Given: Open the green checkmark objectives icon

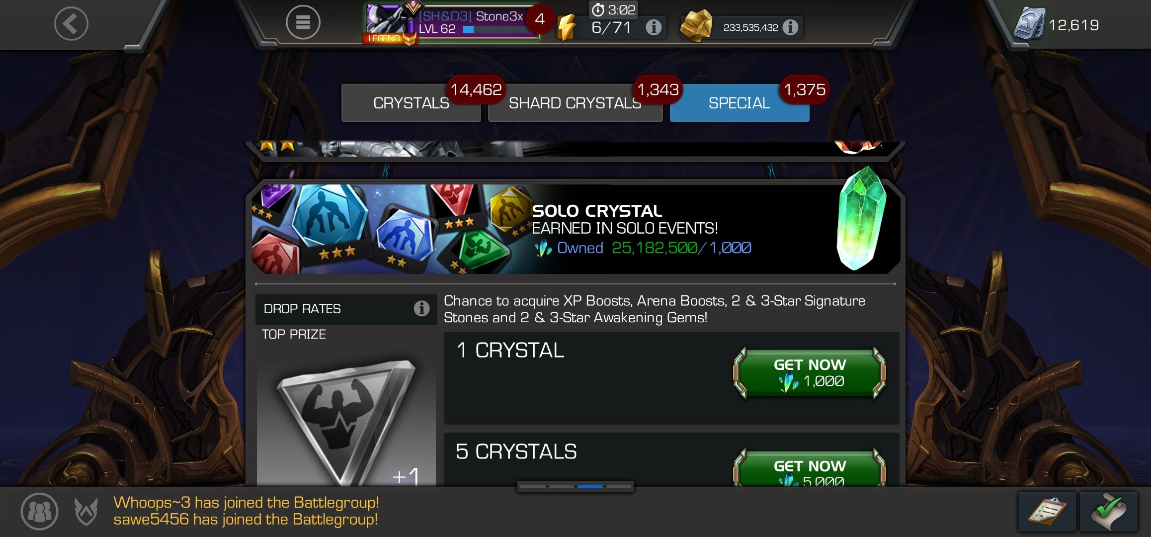Looking at the screenshot, I should click(1109, 512).
